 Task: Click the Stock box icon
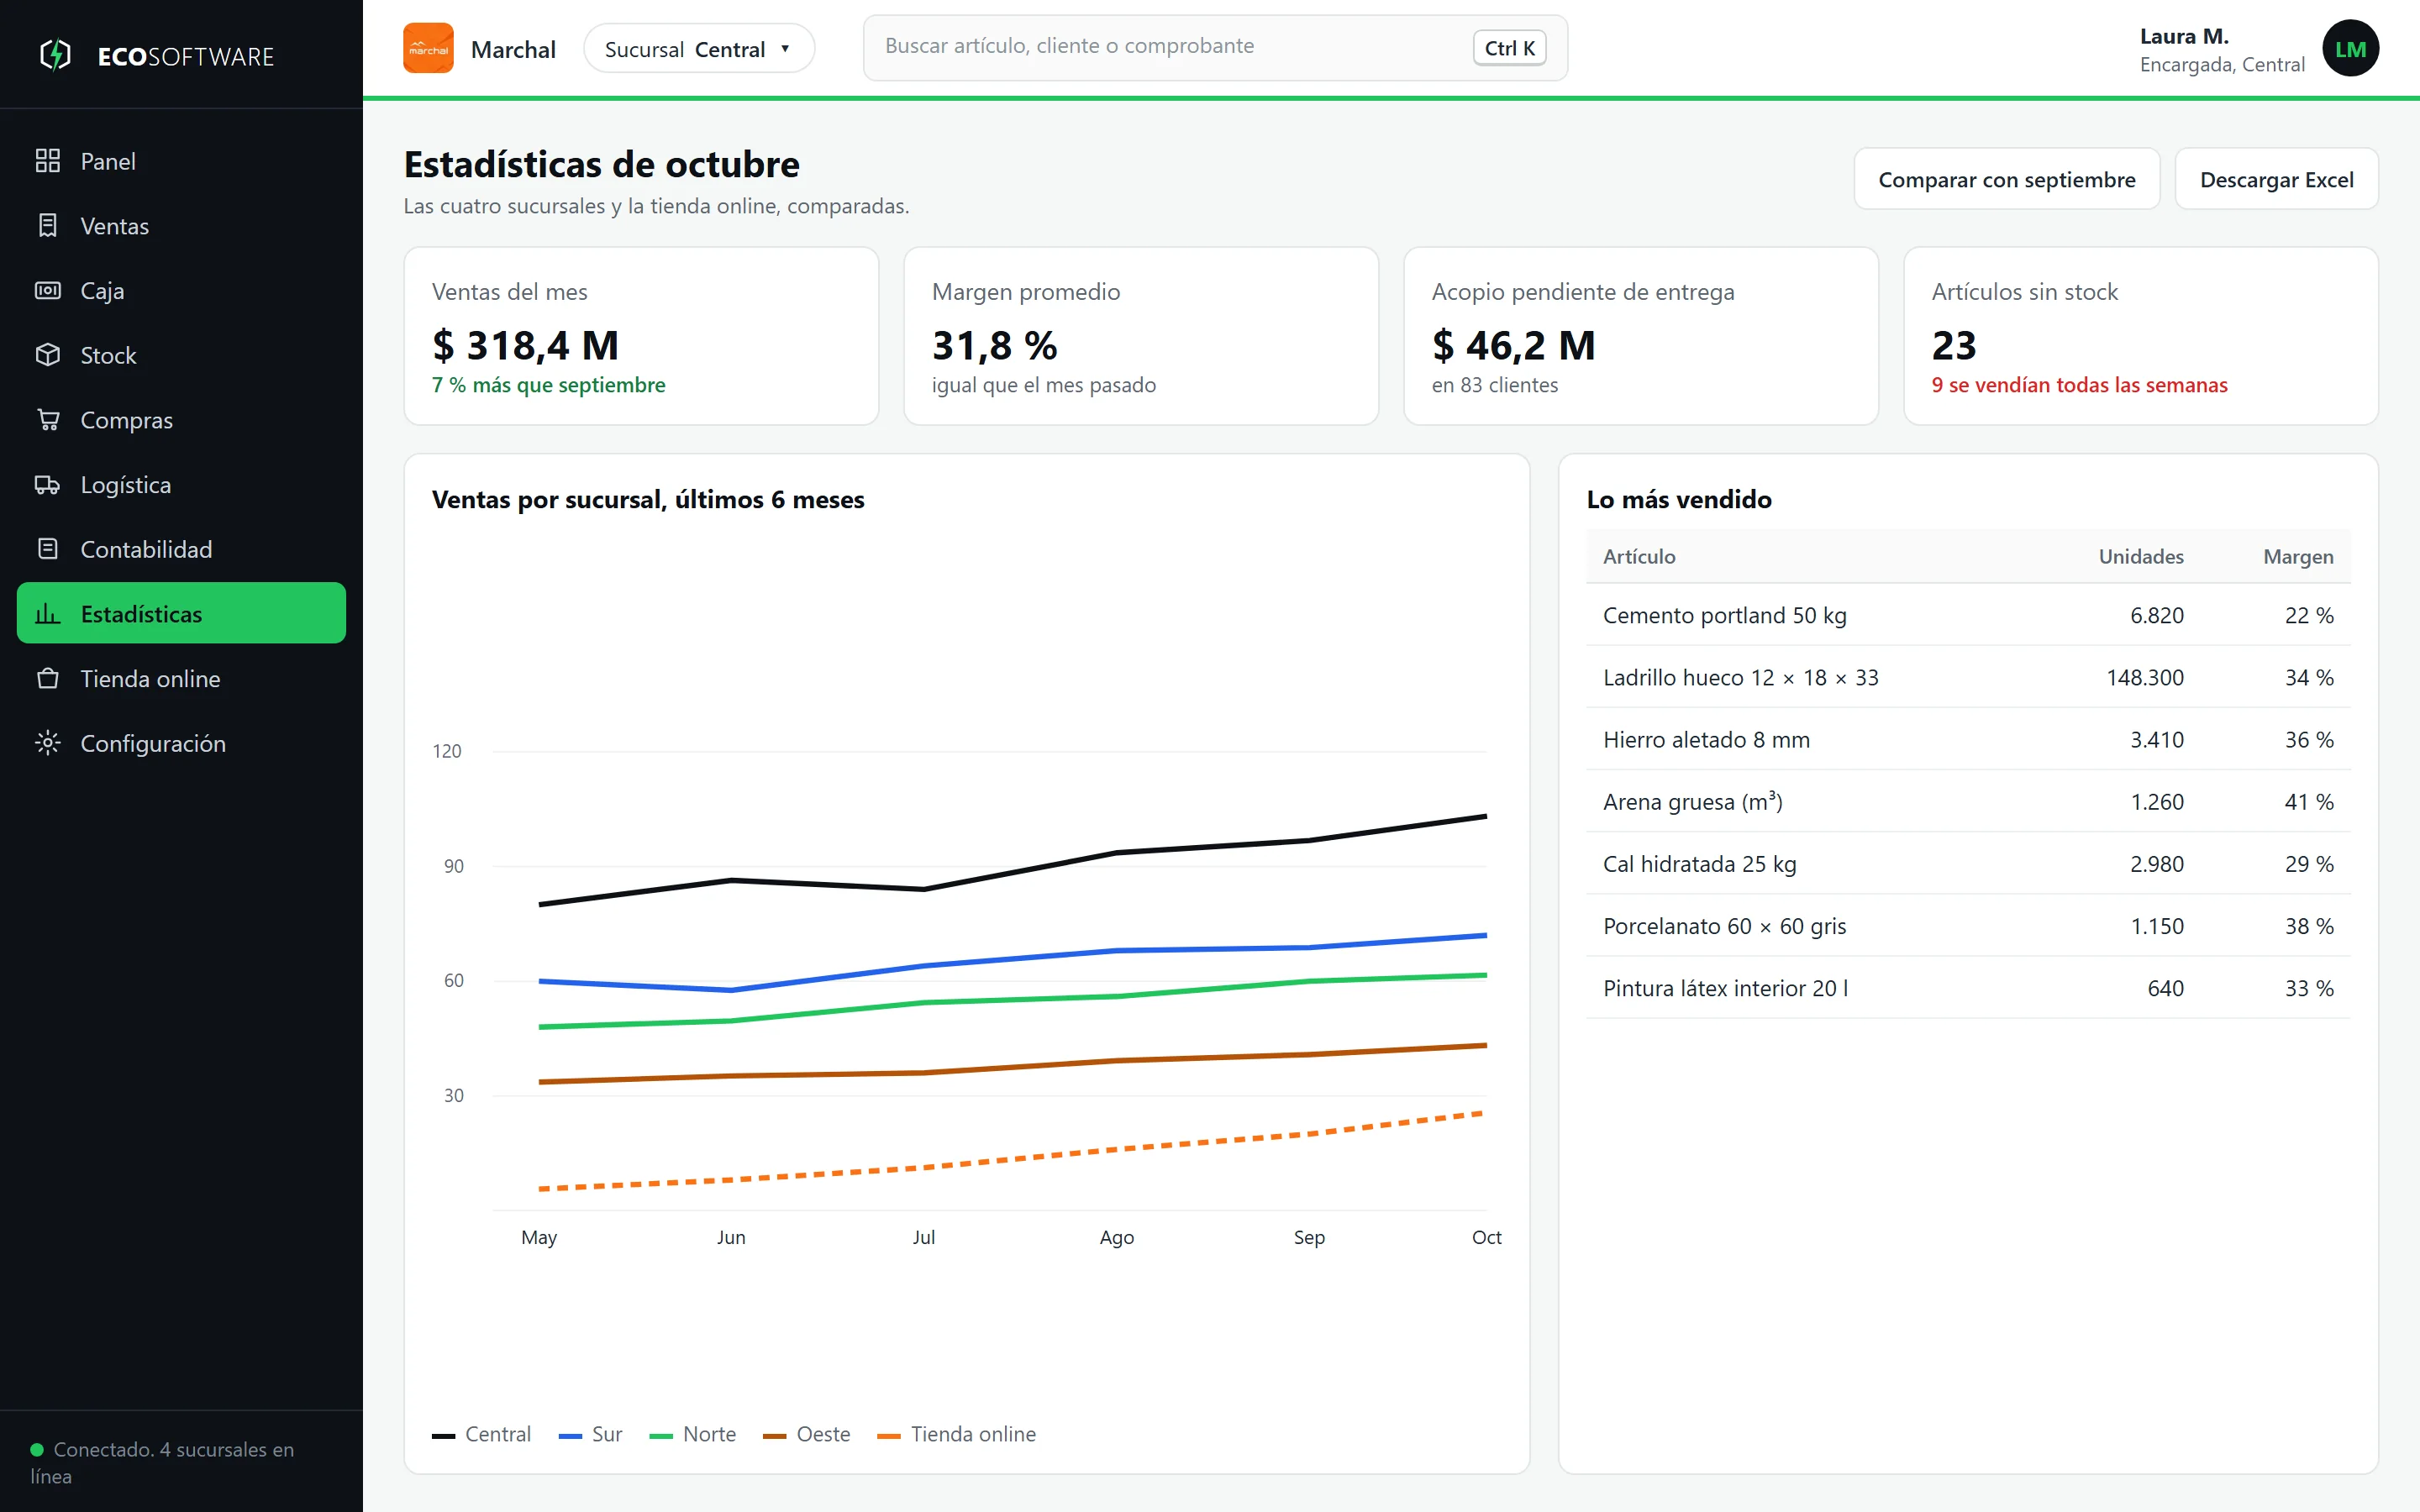pos(47,355)
